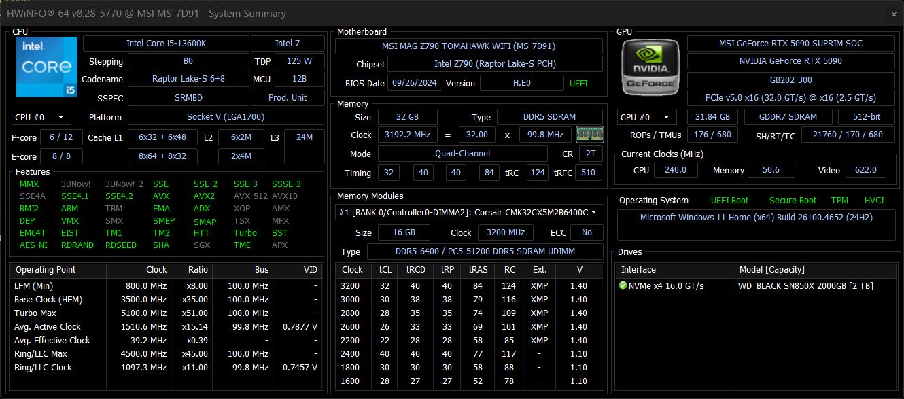Image resolution: width=904 pixels, height=399 pixels.
Task: Click the Intel Z790 chipset field
Action: tap(496, 64)
